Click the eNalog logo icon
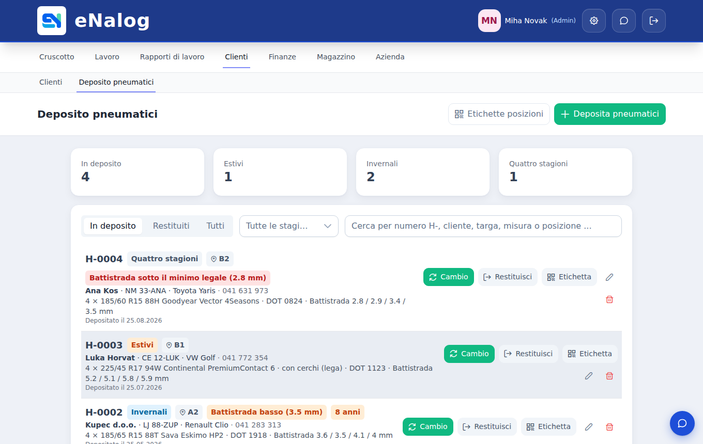The image size is (703, 444). click(x=52, y=21)
